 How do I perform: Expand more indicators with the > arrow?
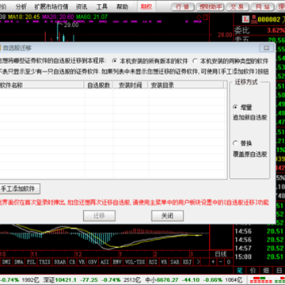198,262
